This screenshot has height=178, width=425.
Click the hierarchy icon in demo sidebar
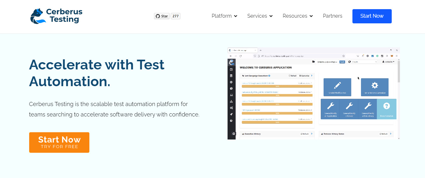tap(231, 101)
